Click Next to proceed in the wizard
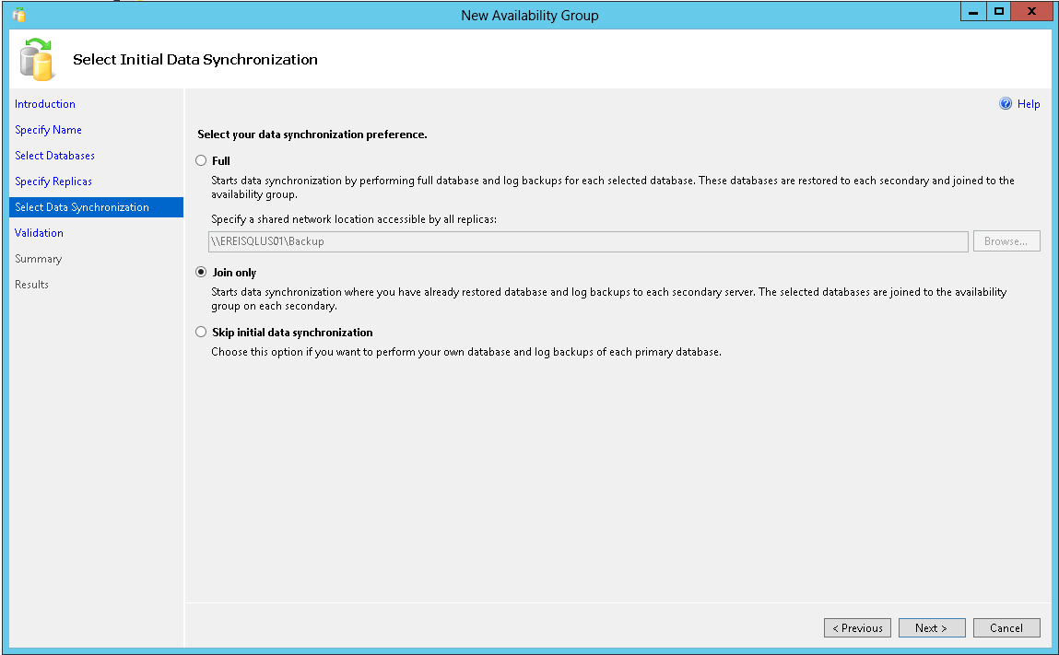The height and width of the screenshot is (655, 1059). coord(932,627)
